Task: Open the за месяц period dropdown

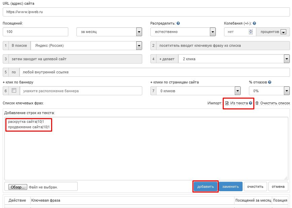Action: (139, 32)
